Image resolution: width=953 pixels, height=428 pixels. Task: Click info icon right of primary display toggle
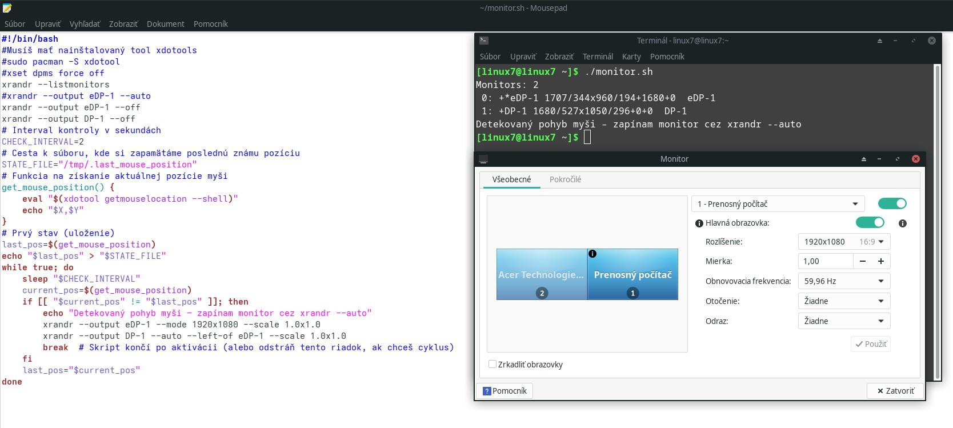pos(903,223)
